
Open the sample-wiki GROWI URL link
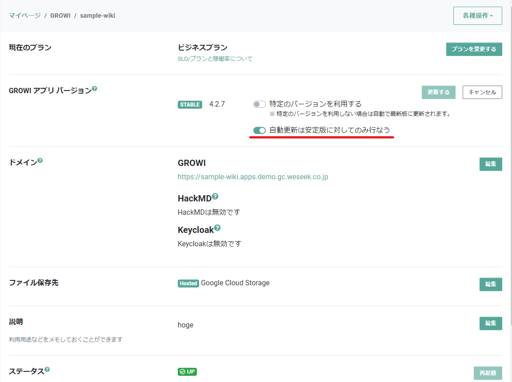[253, 177]
